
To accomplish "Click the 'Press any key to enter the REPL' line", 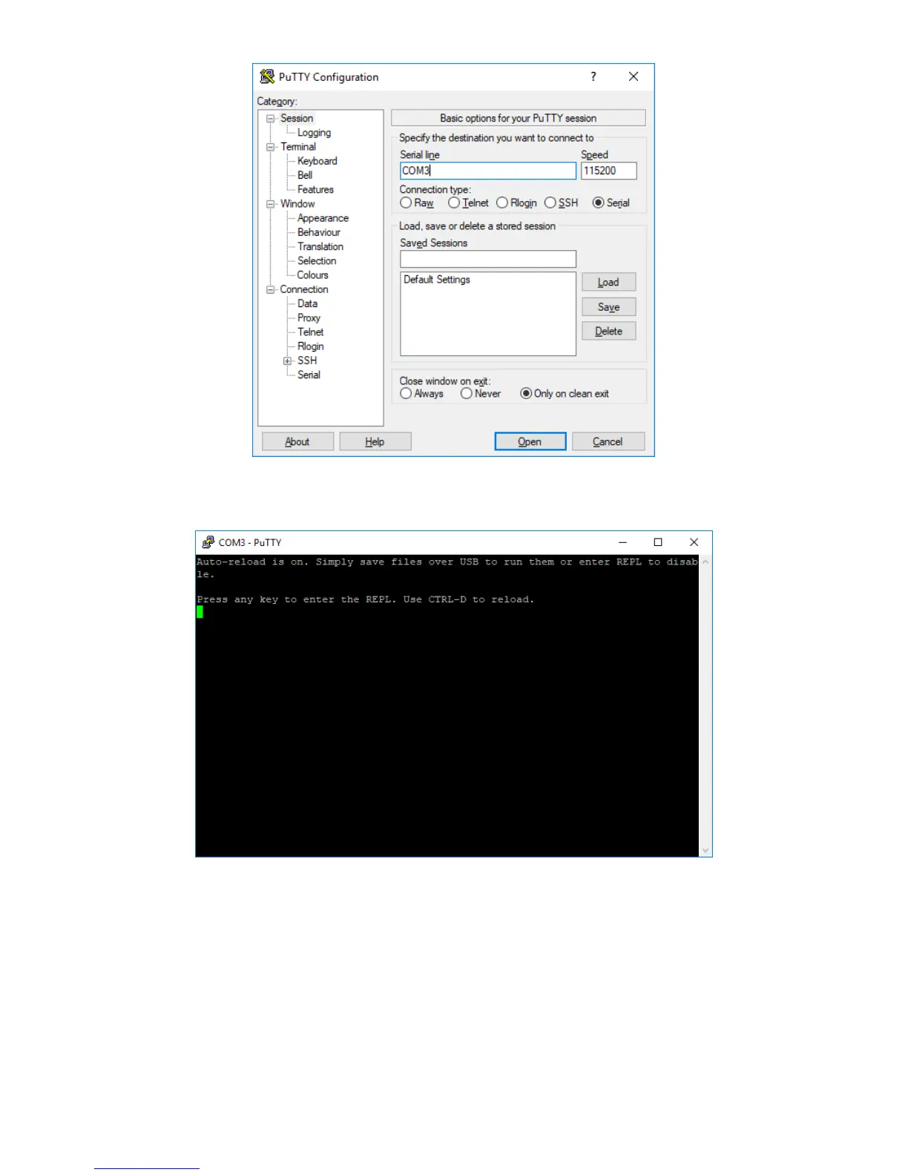I will 365,599.
